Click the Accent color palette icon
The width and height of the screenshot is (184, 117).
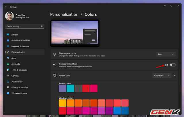pos(55,76)
